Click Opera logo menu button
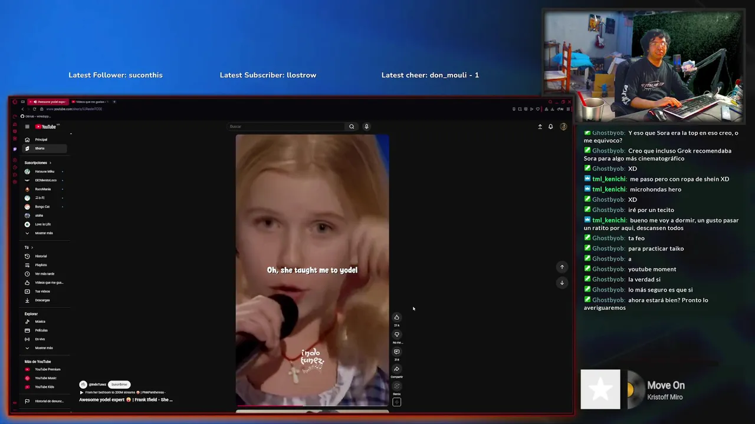Viewport: 755px width, 424px height. point(15,102)
